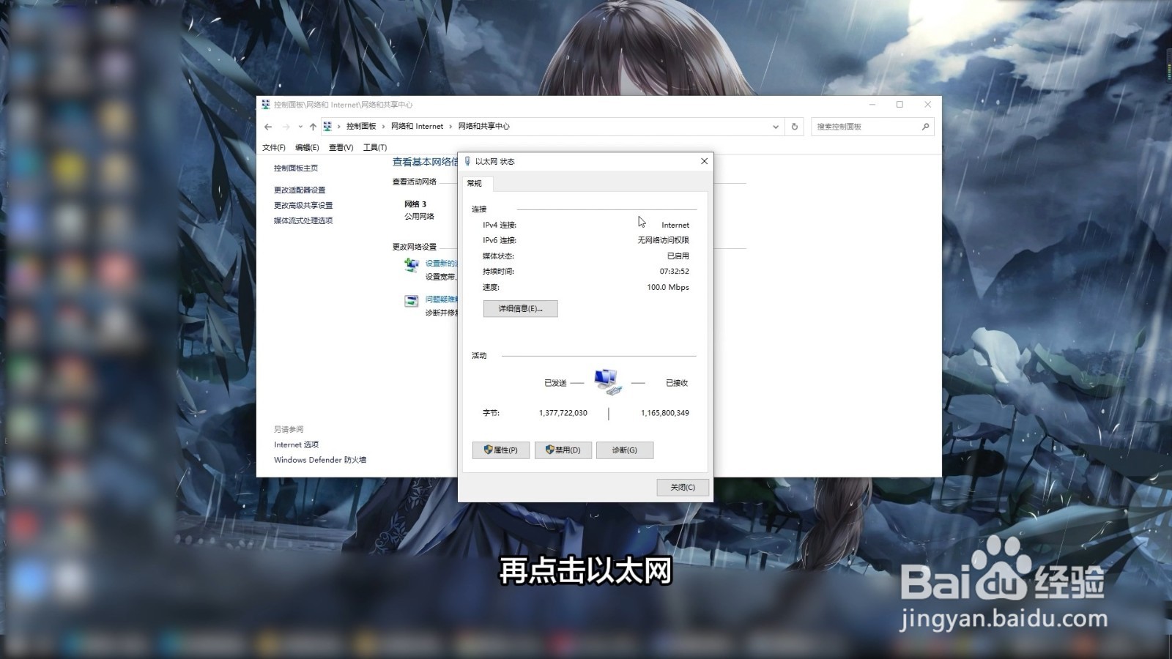Click the network computers activity icon

608,381
